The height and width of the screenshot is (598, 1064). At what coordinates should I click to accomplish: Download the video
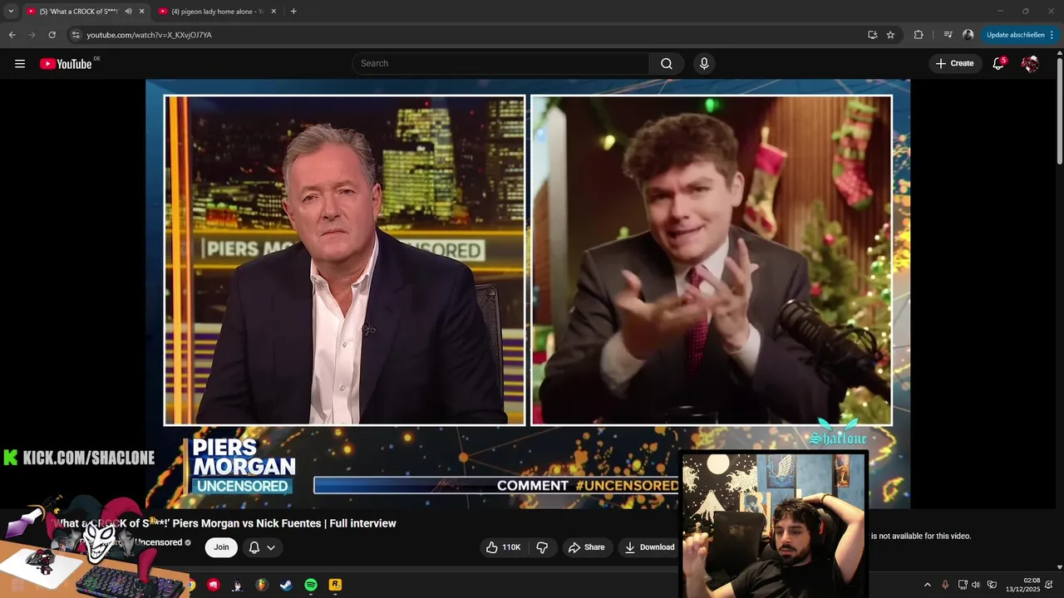point(649,547)
